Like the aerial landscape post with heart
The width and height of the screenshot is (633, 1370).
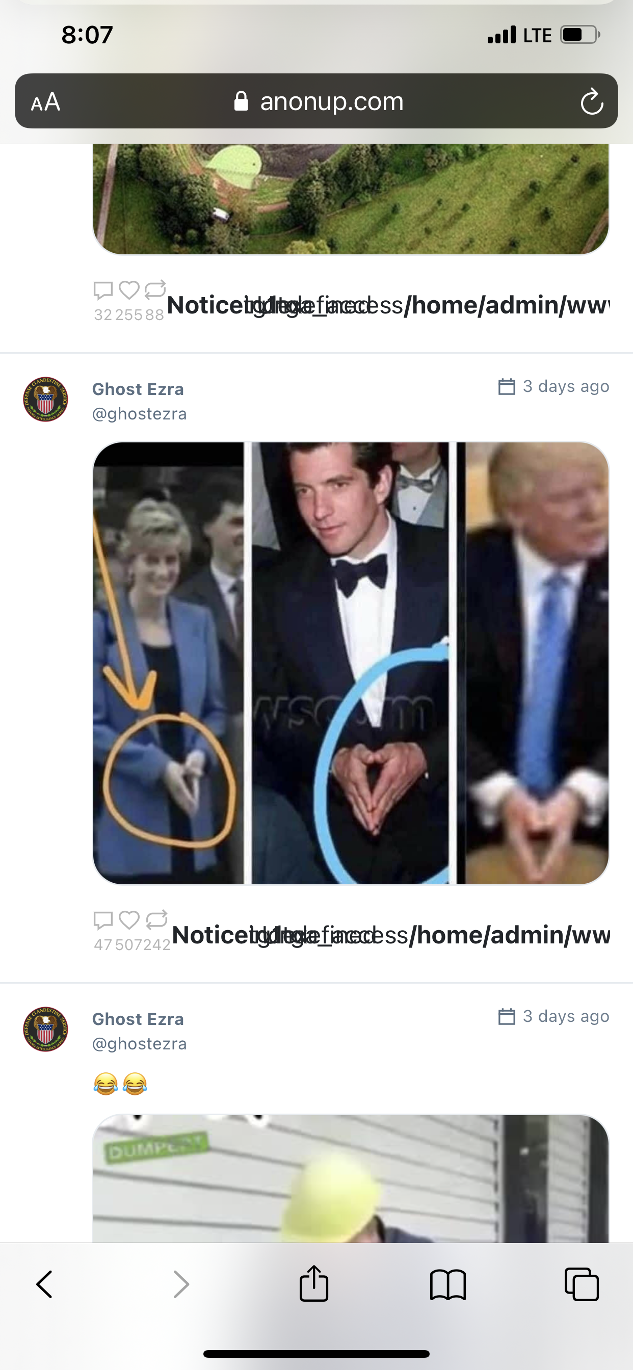(x=129, y=290)
